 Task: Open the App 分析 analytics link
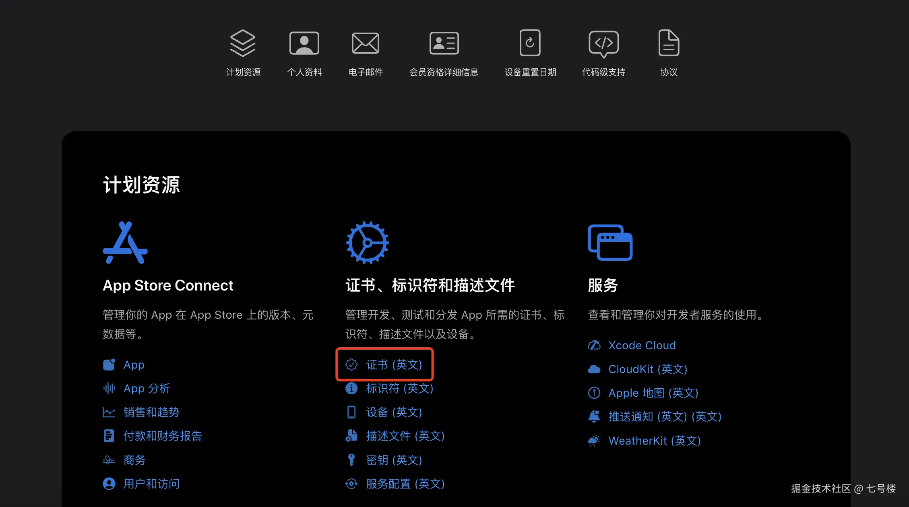tap(147, 388)
